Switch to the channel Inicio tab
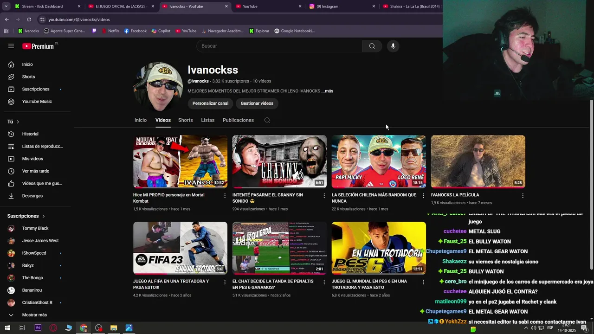594x334 pixels. (x=141, y=120)
